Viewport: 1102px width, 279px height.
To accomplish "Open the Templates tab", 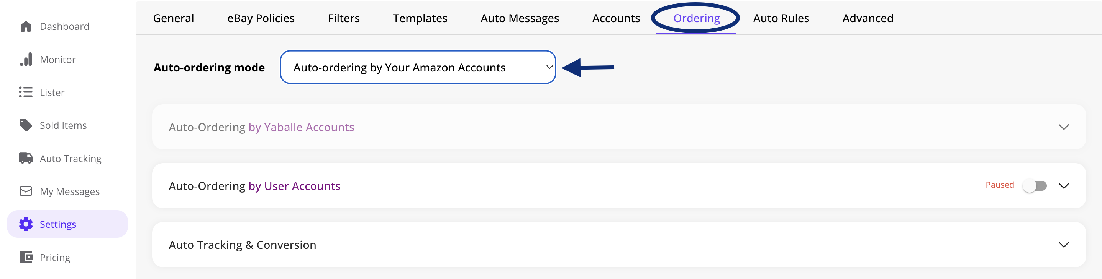I will coord(420,18).
